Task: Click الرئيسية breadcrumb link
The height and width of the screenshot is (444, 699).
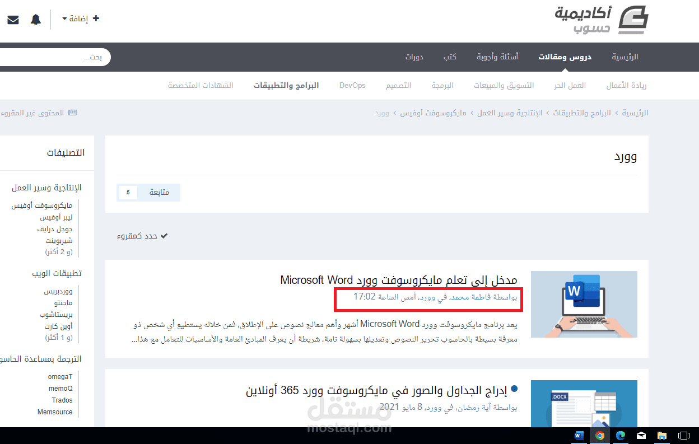Action: (x=635, y=113)
